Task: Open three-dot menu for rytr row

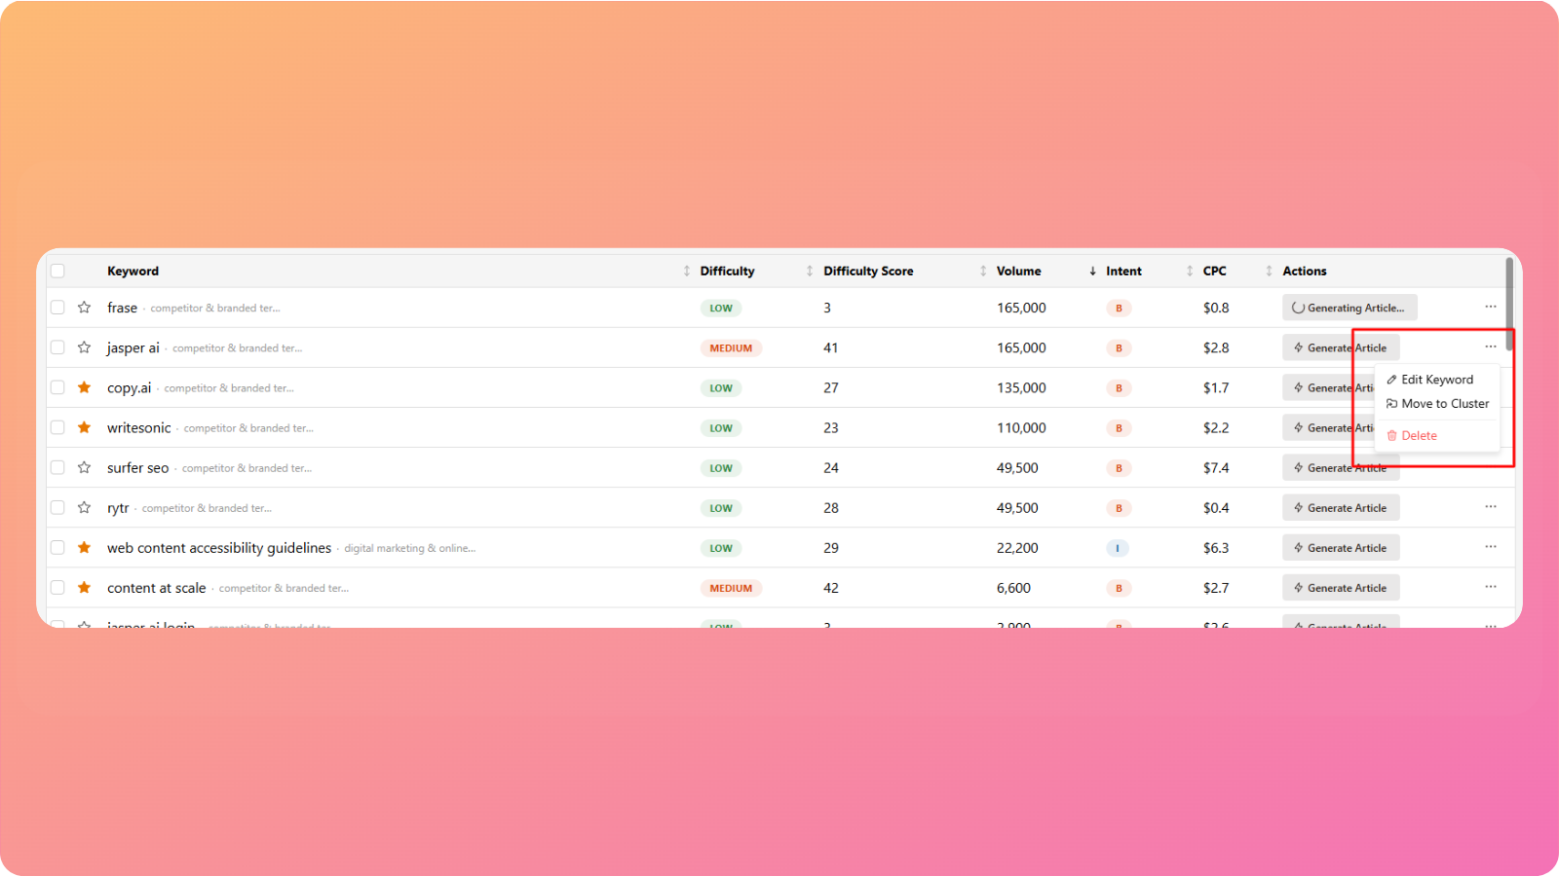Action: pos(1490,507)
